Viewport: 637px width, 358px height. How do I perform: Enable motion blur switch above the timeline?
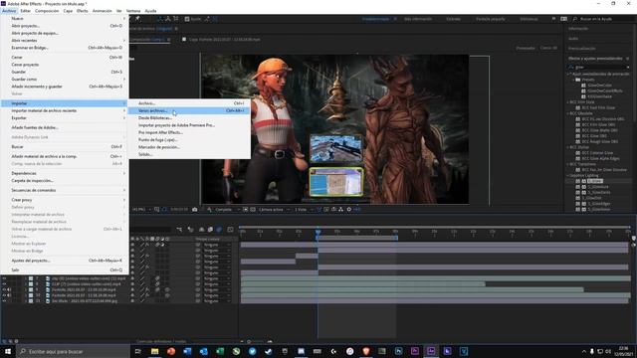(x=219, y=230)
